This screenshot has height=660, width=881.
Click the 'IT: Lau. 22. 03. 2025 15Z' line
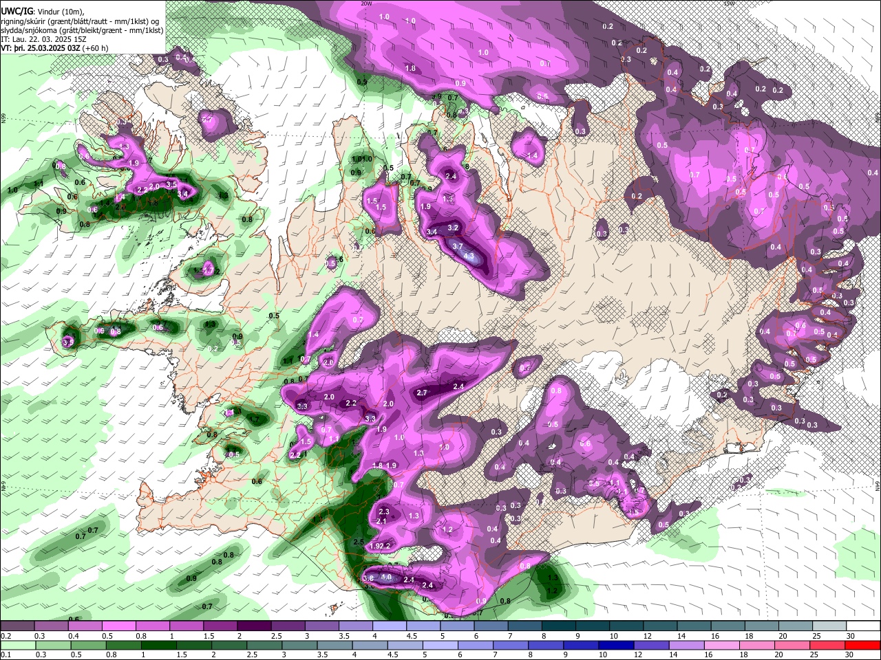pyautogui.click(x=43, y=39)
